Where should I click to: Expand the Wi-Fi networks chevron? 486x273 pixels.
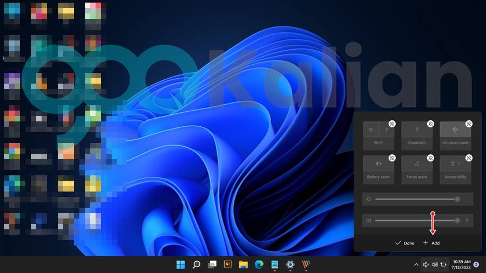(x=387, y=129)
